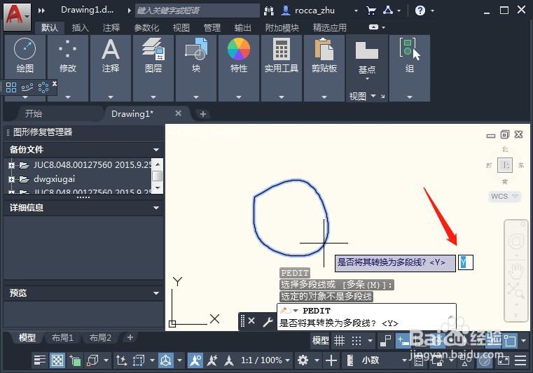This screenshot has width=533, height=373.
Task: Toggle dynamic input in status bar
Action: coord(403,340)
